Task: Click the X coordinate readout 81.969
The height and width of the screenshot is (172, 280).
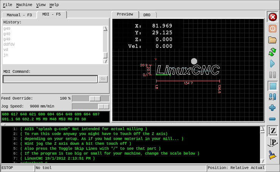Action: click(162, 26)
